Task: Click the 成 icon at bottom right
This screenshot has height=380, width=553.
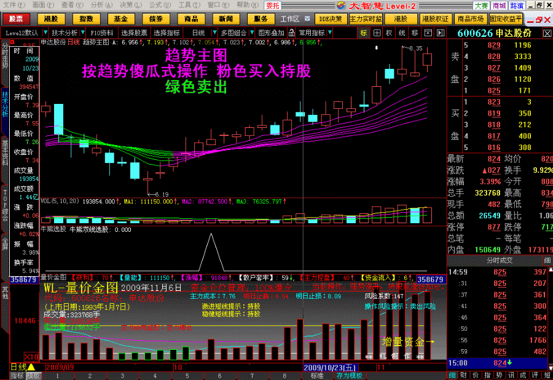Action: (524, 376)
